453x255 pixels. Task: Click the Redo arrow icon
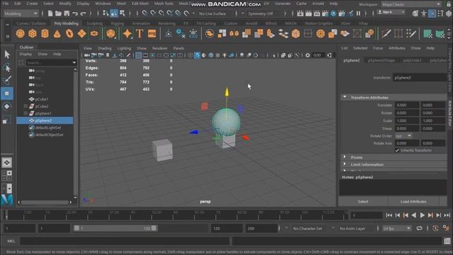point(84,13)
